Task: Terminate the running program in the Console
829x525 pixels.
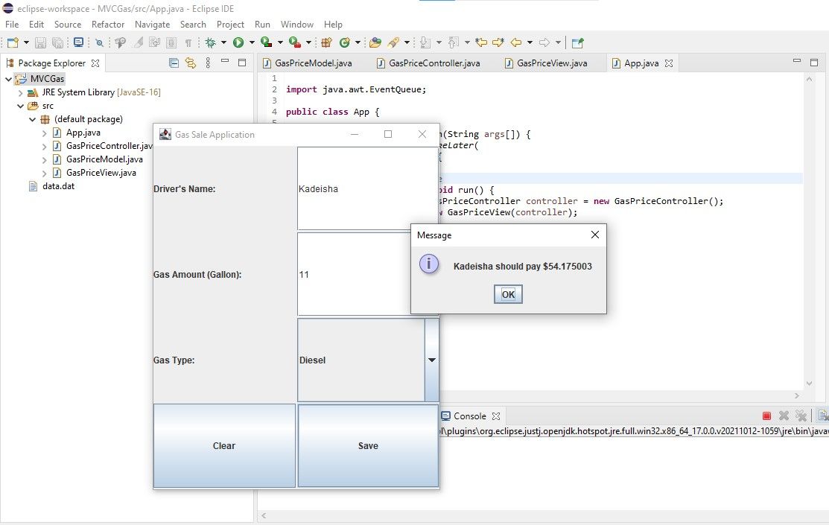Action: (769, 416)
